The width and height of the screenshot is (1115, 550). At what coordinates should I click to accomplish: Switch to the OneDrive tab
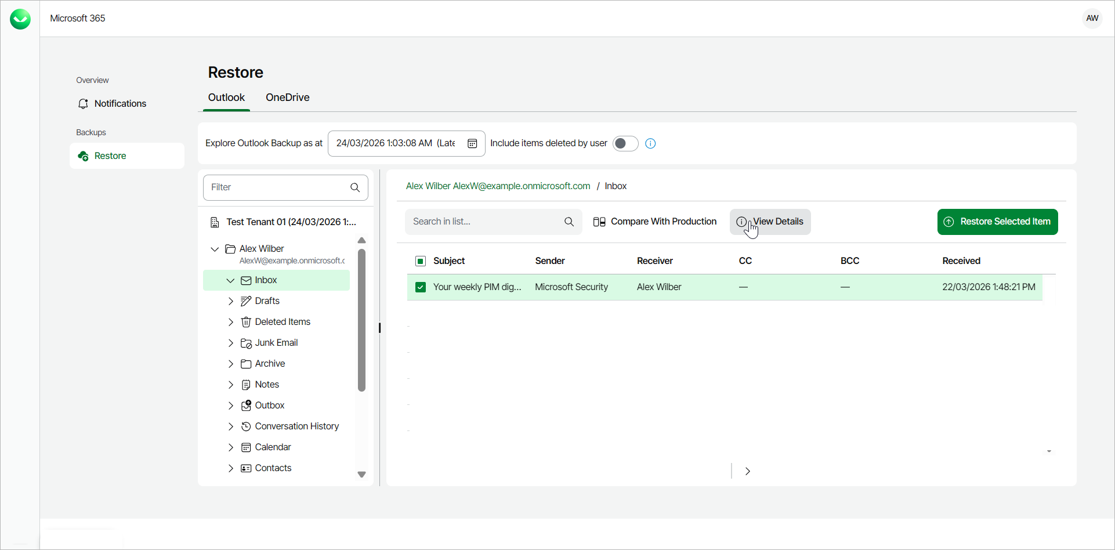287,97
